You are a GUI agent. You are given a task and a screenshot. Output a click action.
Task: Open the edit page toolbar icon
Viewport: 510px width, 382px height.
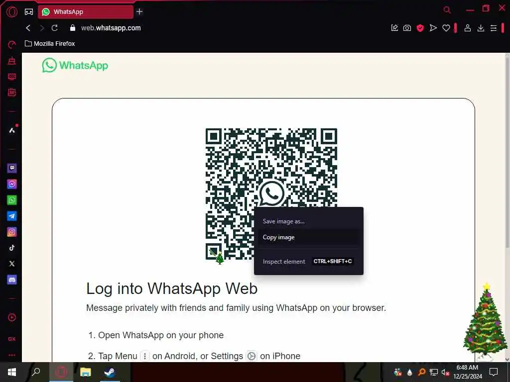tap(394, 28)
